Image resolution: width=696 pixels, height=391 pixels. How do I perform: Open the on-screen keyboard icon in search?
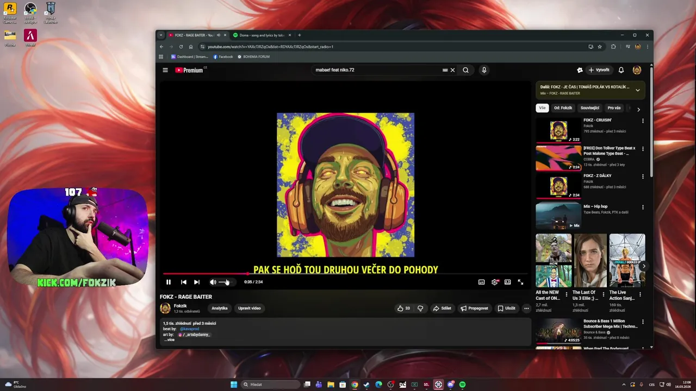click(445, 70)
